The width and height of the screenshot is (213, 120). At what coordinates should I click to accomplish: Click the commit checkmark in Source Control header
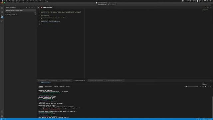(x=29, y=7)
